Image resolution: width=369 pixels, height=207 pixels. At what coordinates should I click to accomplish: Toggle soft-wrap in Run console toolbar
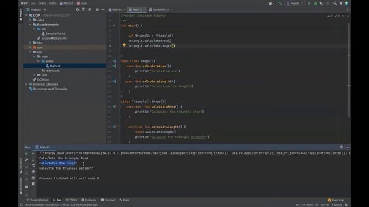(x=33, y=166)
